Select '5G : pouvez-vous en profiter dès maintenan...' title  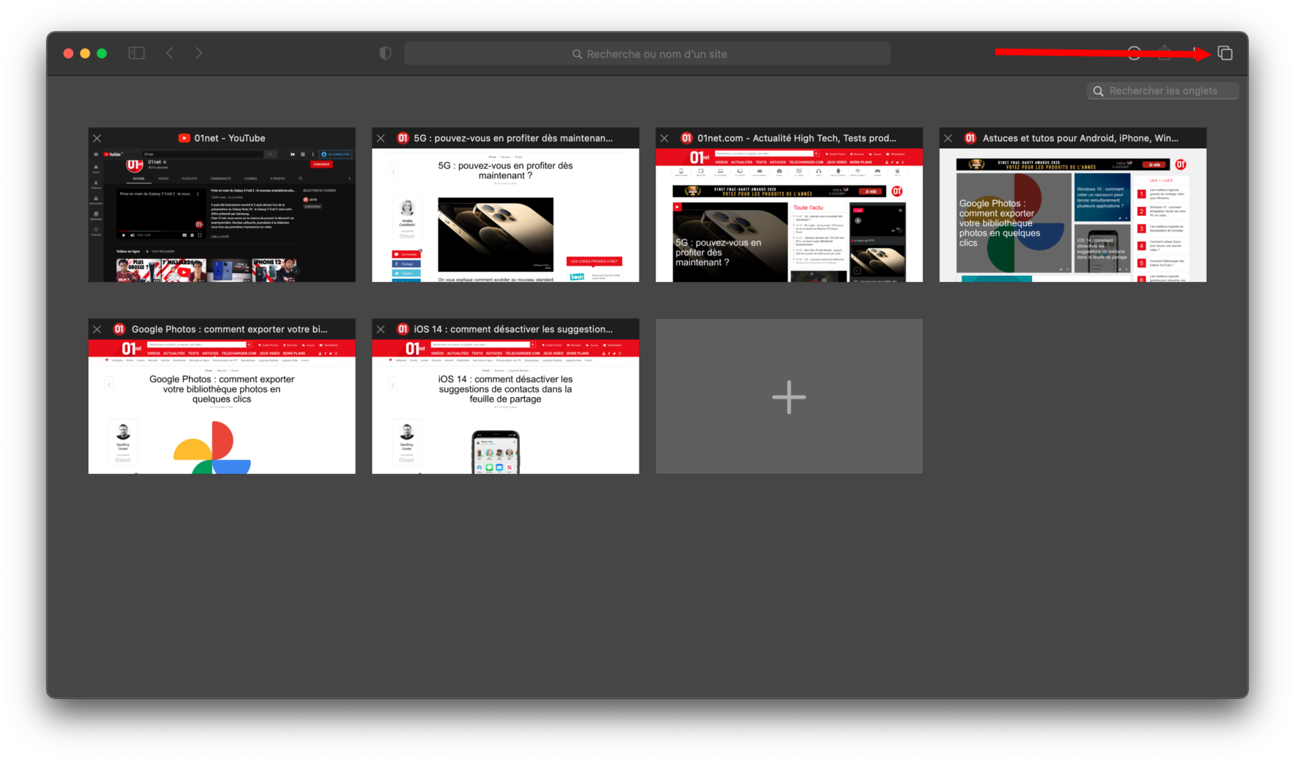(513, 138)
